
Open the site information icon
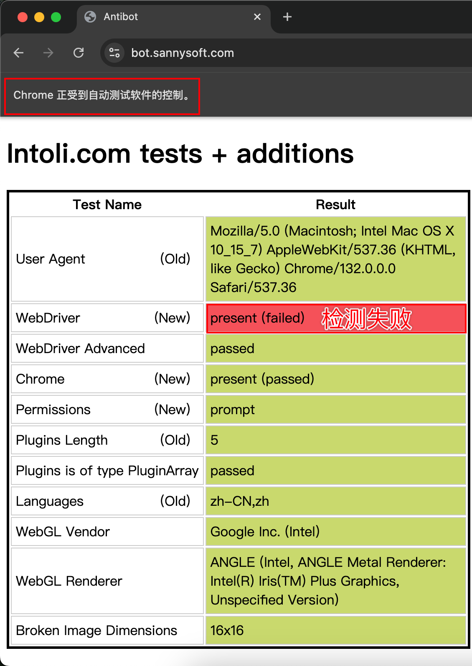coord(114,53)
